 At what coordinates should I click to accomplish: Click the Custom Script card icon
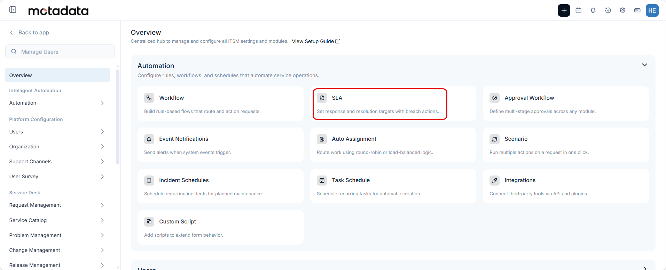(x=149, y=222)
